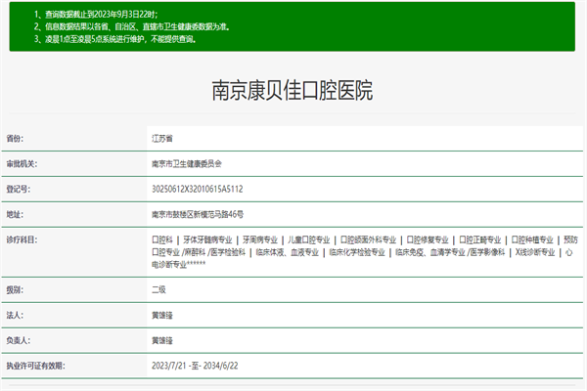The width and height of the screenshot is (587, 391).
Task: Click the notice line mentioning 卫生健康委数据为准
Action: click(x=131, y=26)
